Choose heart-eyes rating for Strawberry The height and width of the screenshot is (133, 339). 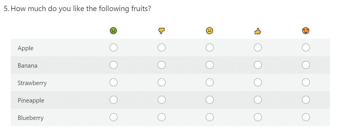point(306,82)
